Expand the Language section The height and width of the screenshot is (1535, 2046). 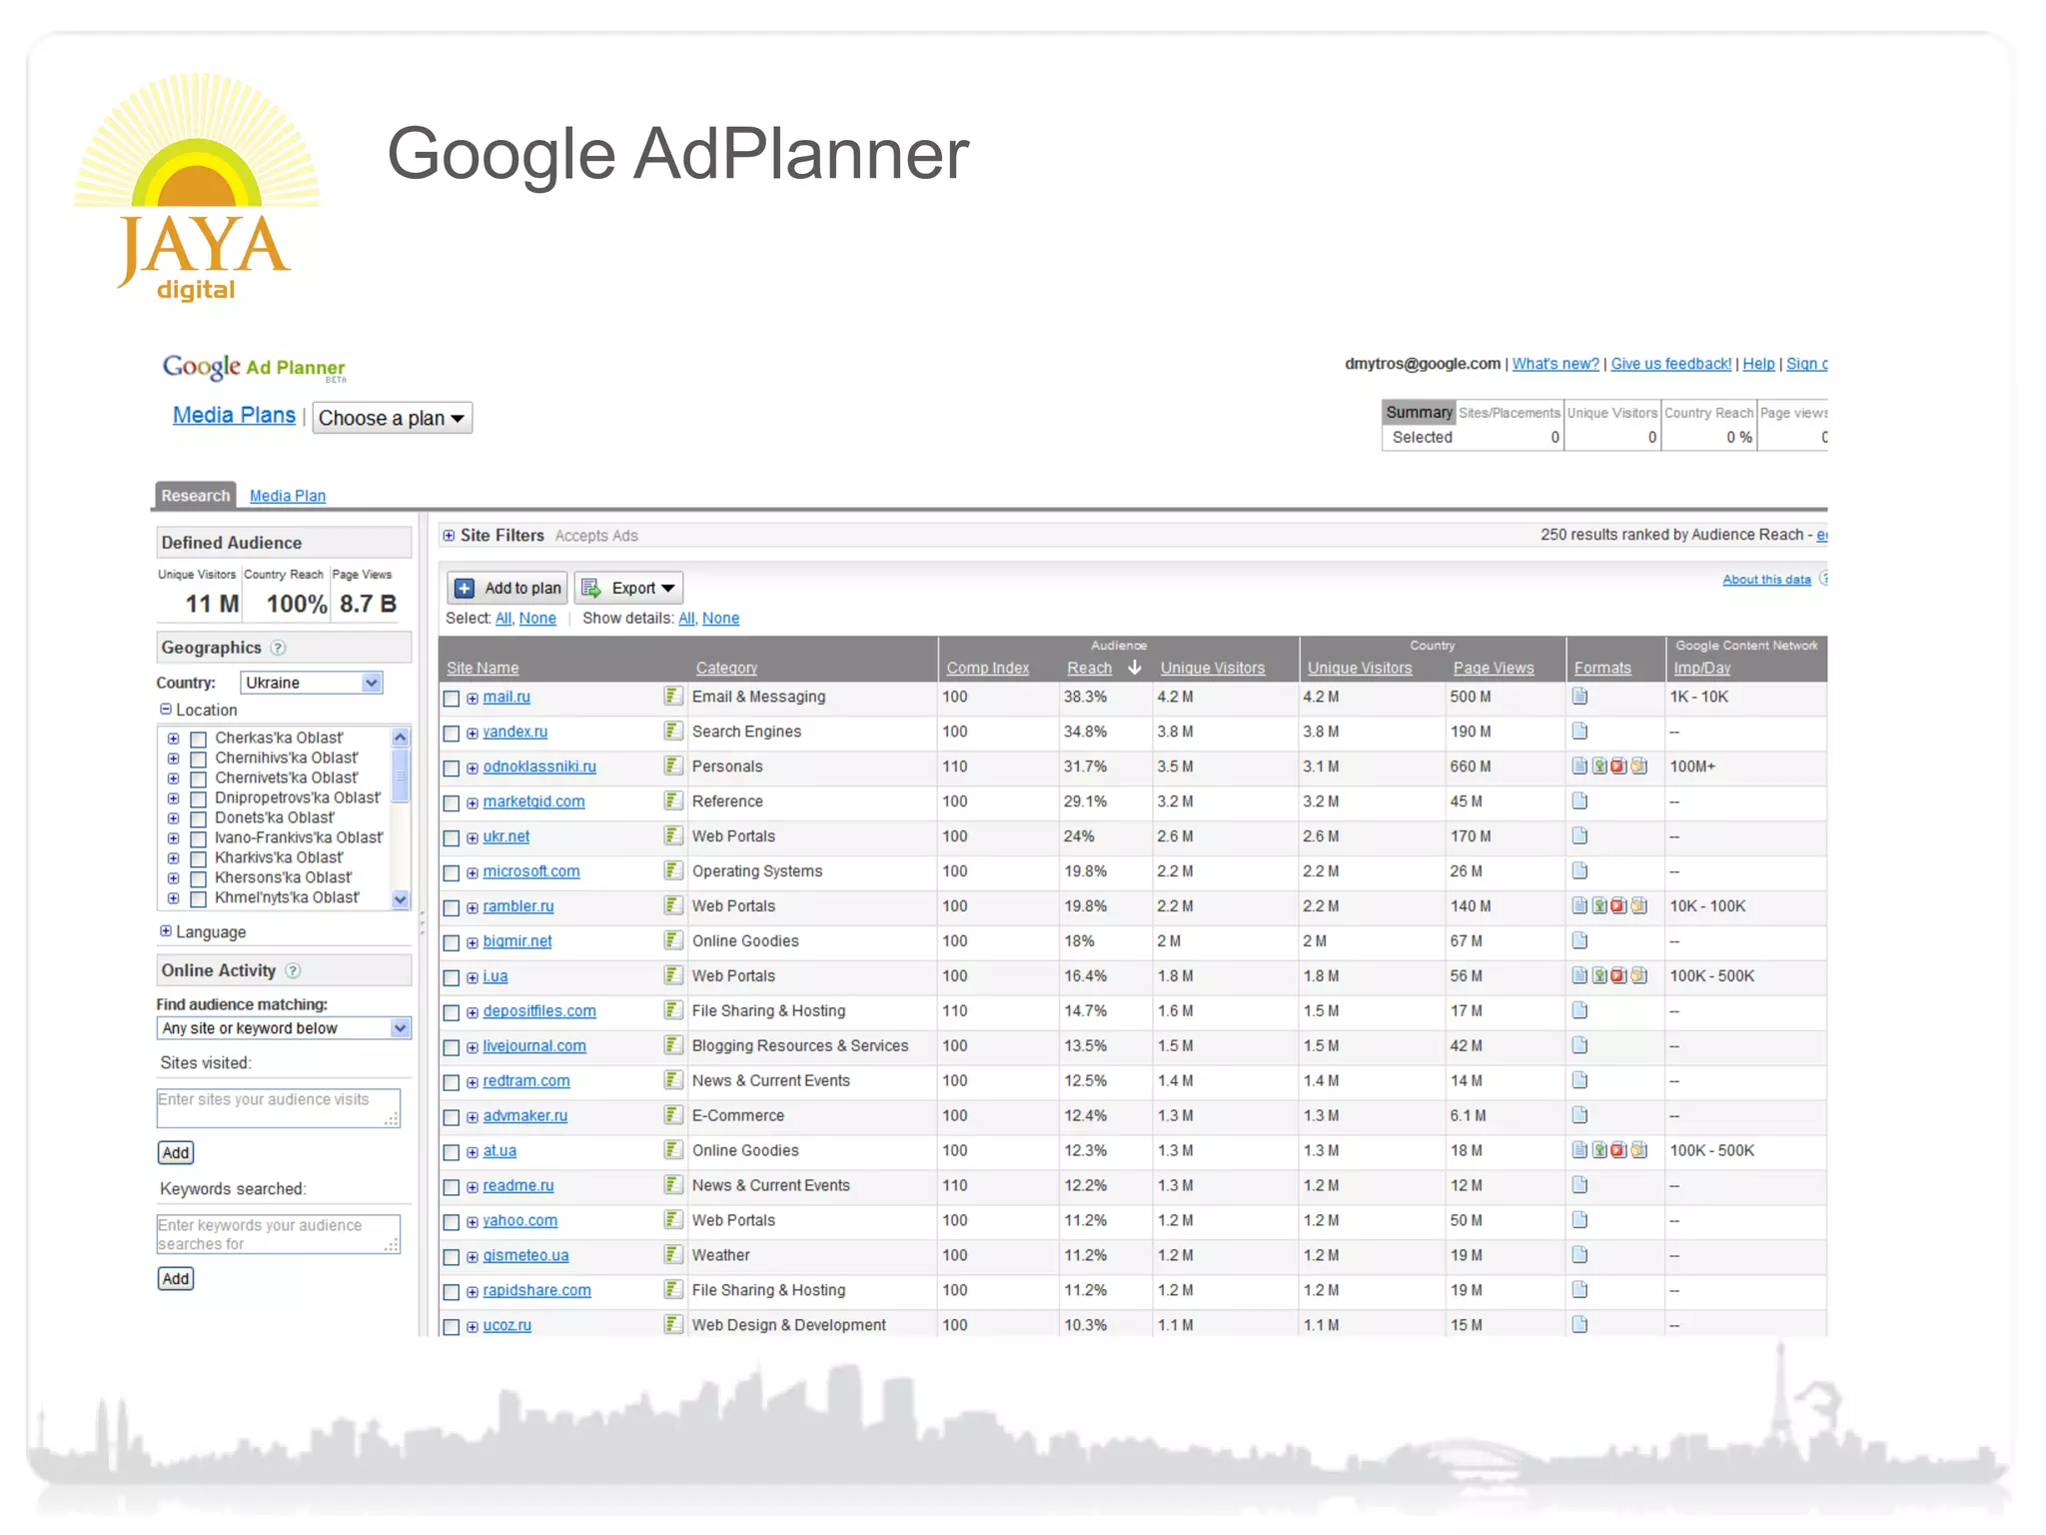[x=166, y=931]
